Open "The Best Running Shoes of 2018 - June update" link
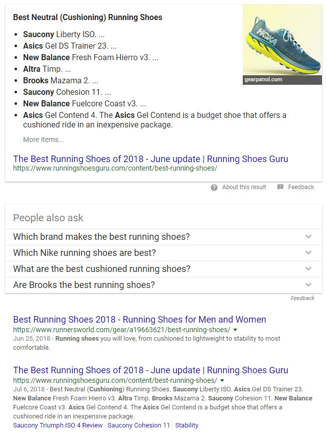This screenshot has width=327, height=434. (150, 159)
